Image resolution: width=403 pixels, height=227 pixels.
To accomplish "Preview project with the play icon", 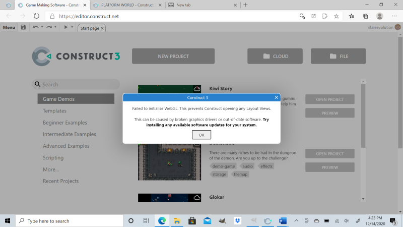I will 65,27.
